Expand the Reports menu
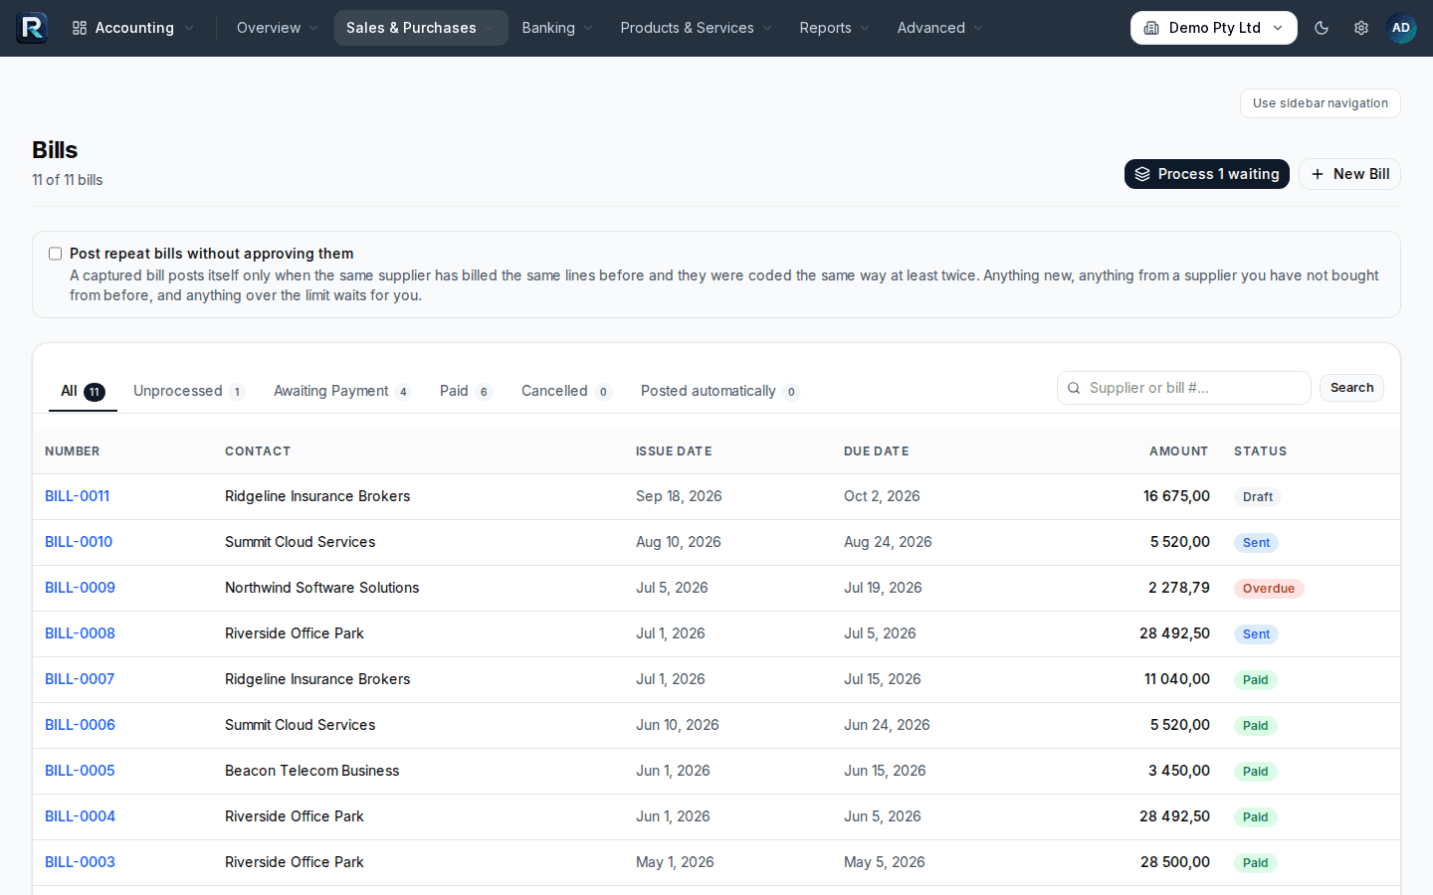This screenshot has height=895, width=1433. (835, 28)
